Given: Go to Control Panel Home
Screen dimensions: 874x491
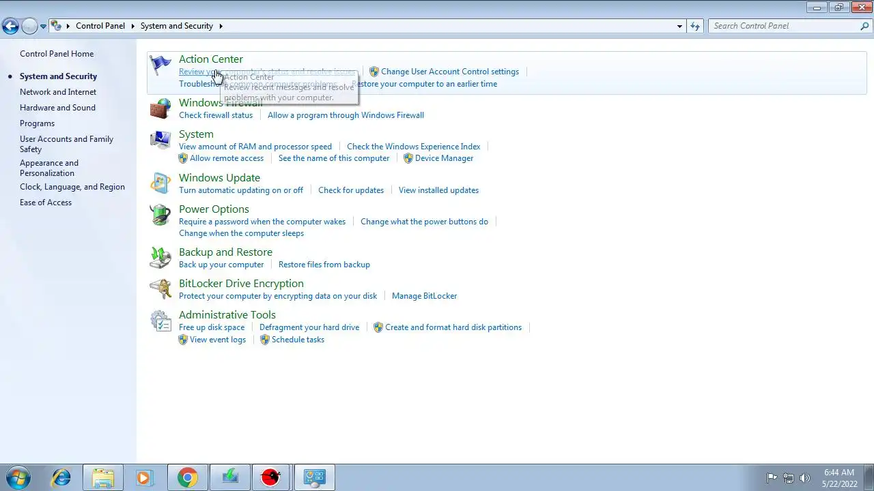Looking at the screenshot, I should click(x=57, y=54).
